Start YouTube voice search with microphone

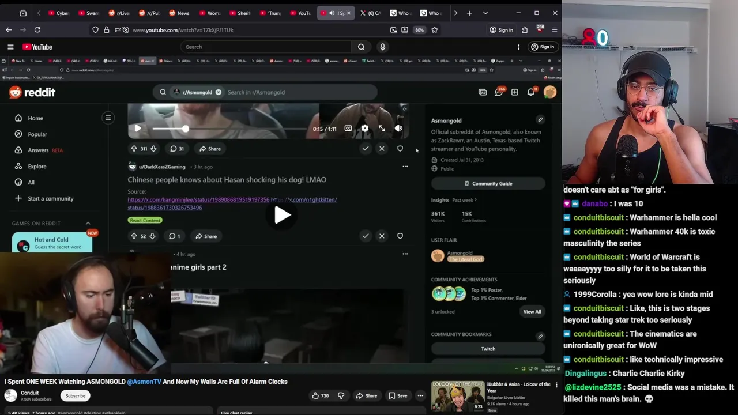click(x=382, y=47)
